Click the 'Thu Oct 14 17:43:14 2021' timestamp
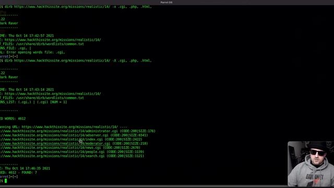The image size is (334, 188). [x=31, y=89]
